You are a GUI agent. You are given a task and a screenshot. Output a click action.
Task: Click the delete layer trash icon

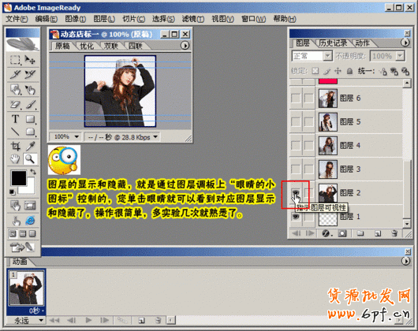point(394,233)
